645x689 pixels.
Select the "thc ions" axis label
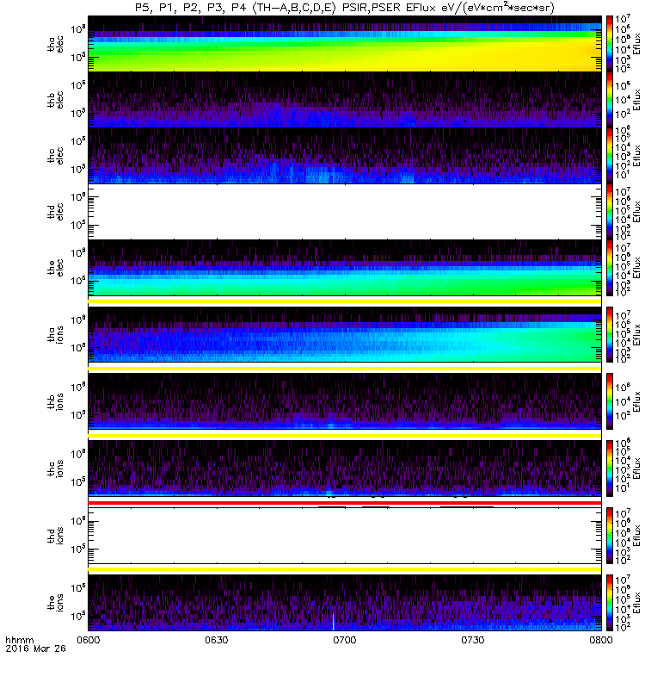tap(55, 469)
